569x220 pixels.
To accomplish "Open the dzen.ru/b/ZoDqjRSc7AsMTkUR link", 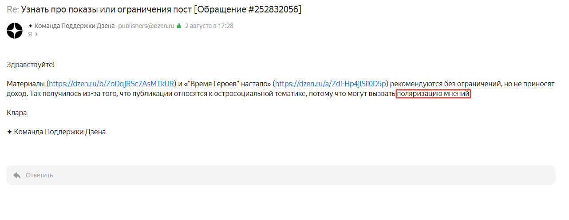I will pos(111,84).
